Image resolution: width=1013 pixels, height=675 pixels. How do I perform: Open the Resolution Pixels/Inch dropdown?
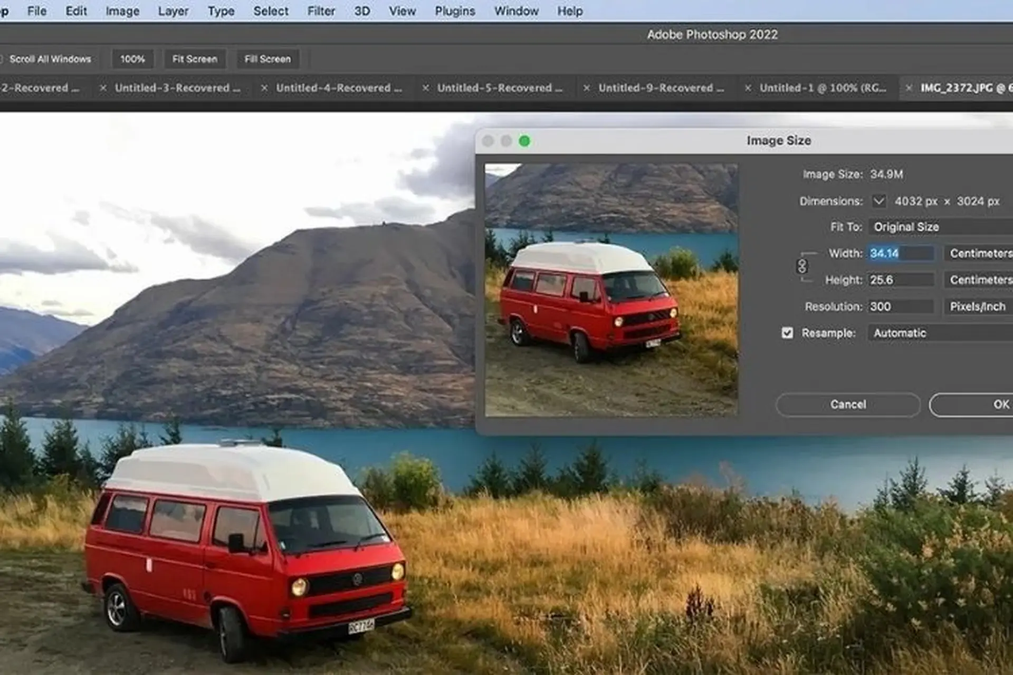979,306
